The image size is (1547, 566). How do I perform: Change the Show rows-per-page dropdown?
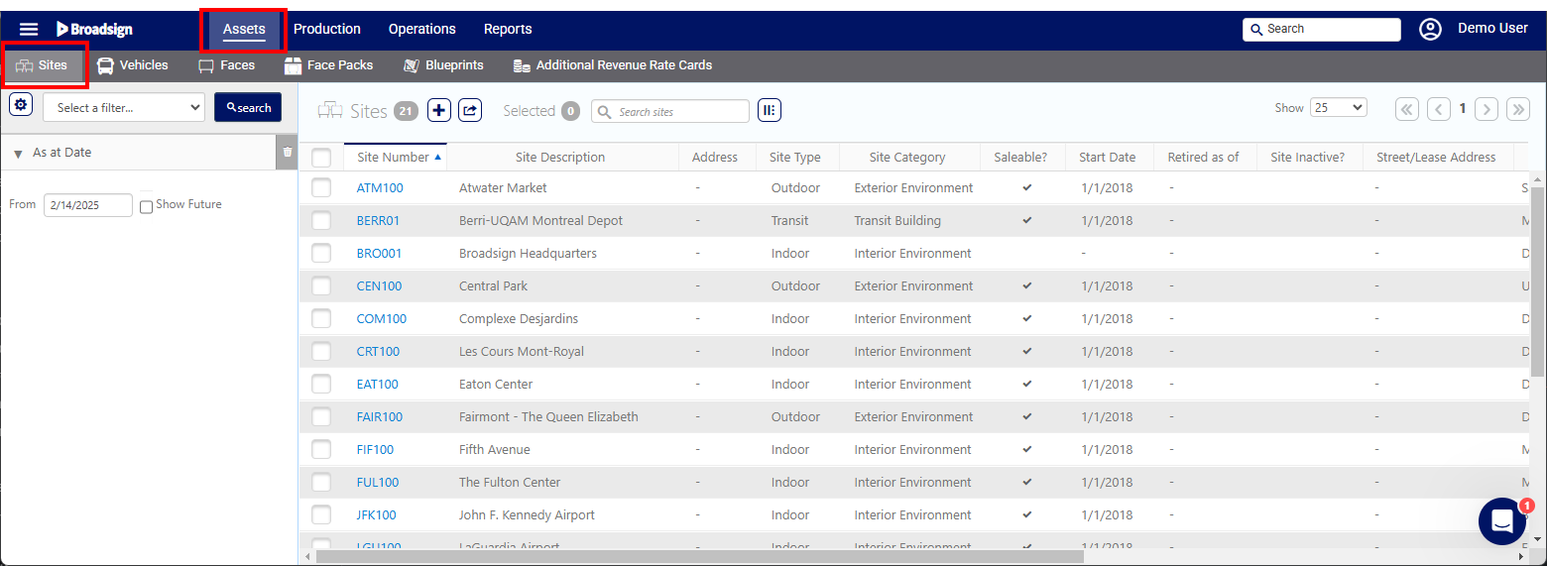point(1338,108)
